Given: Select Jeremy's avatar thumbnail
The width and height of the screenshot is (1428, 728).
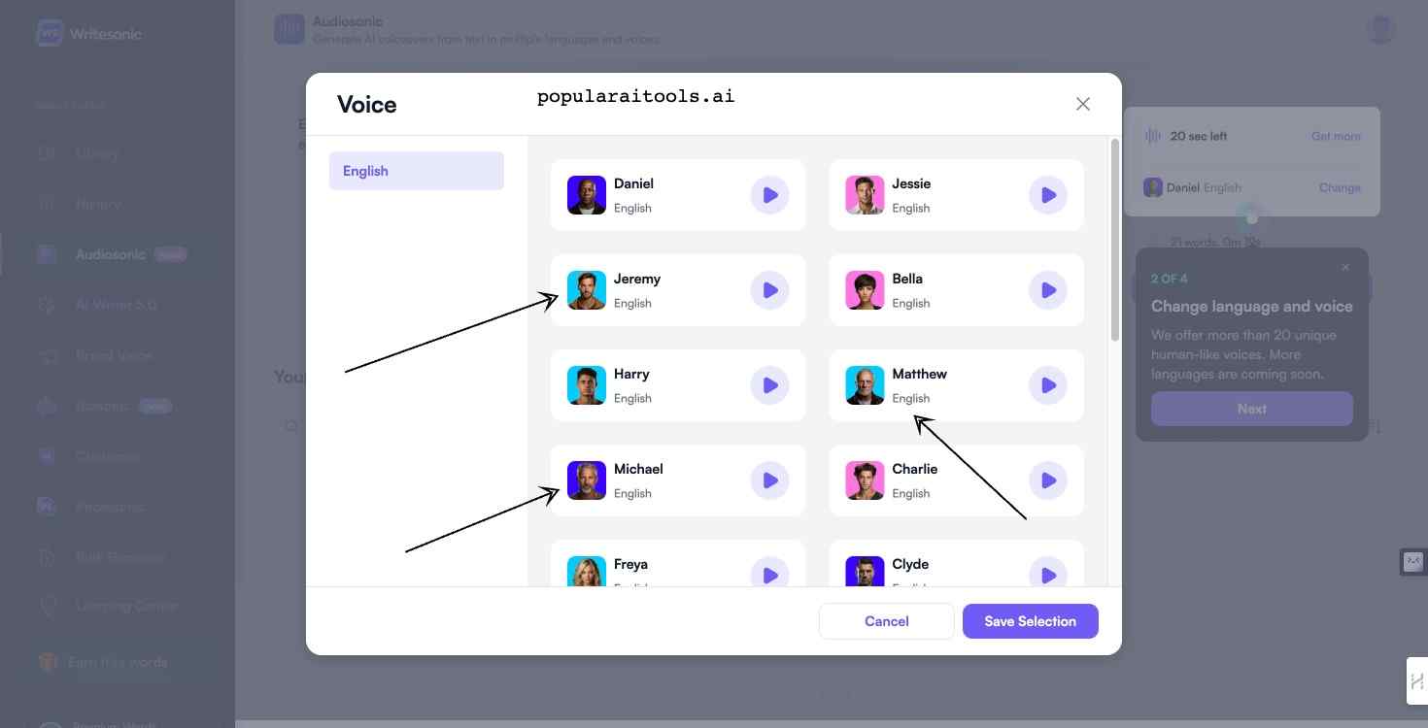Looking at the screenshot, I should pyautogui.click(x=587, y=290).
